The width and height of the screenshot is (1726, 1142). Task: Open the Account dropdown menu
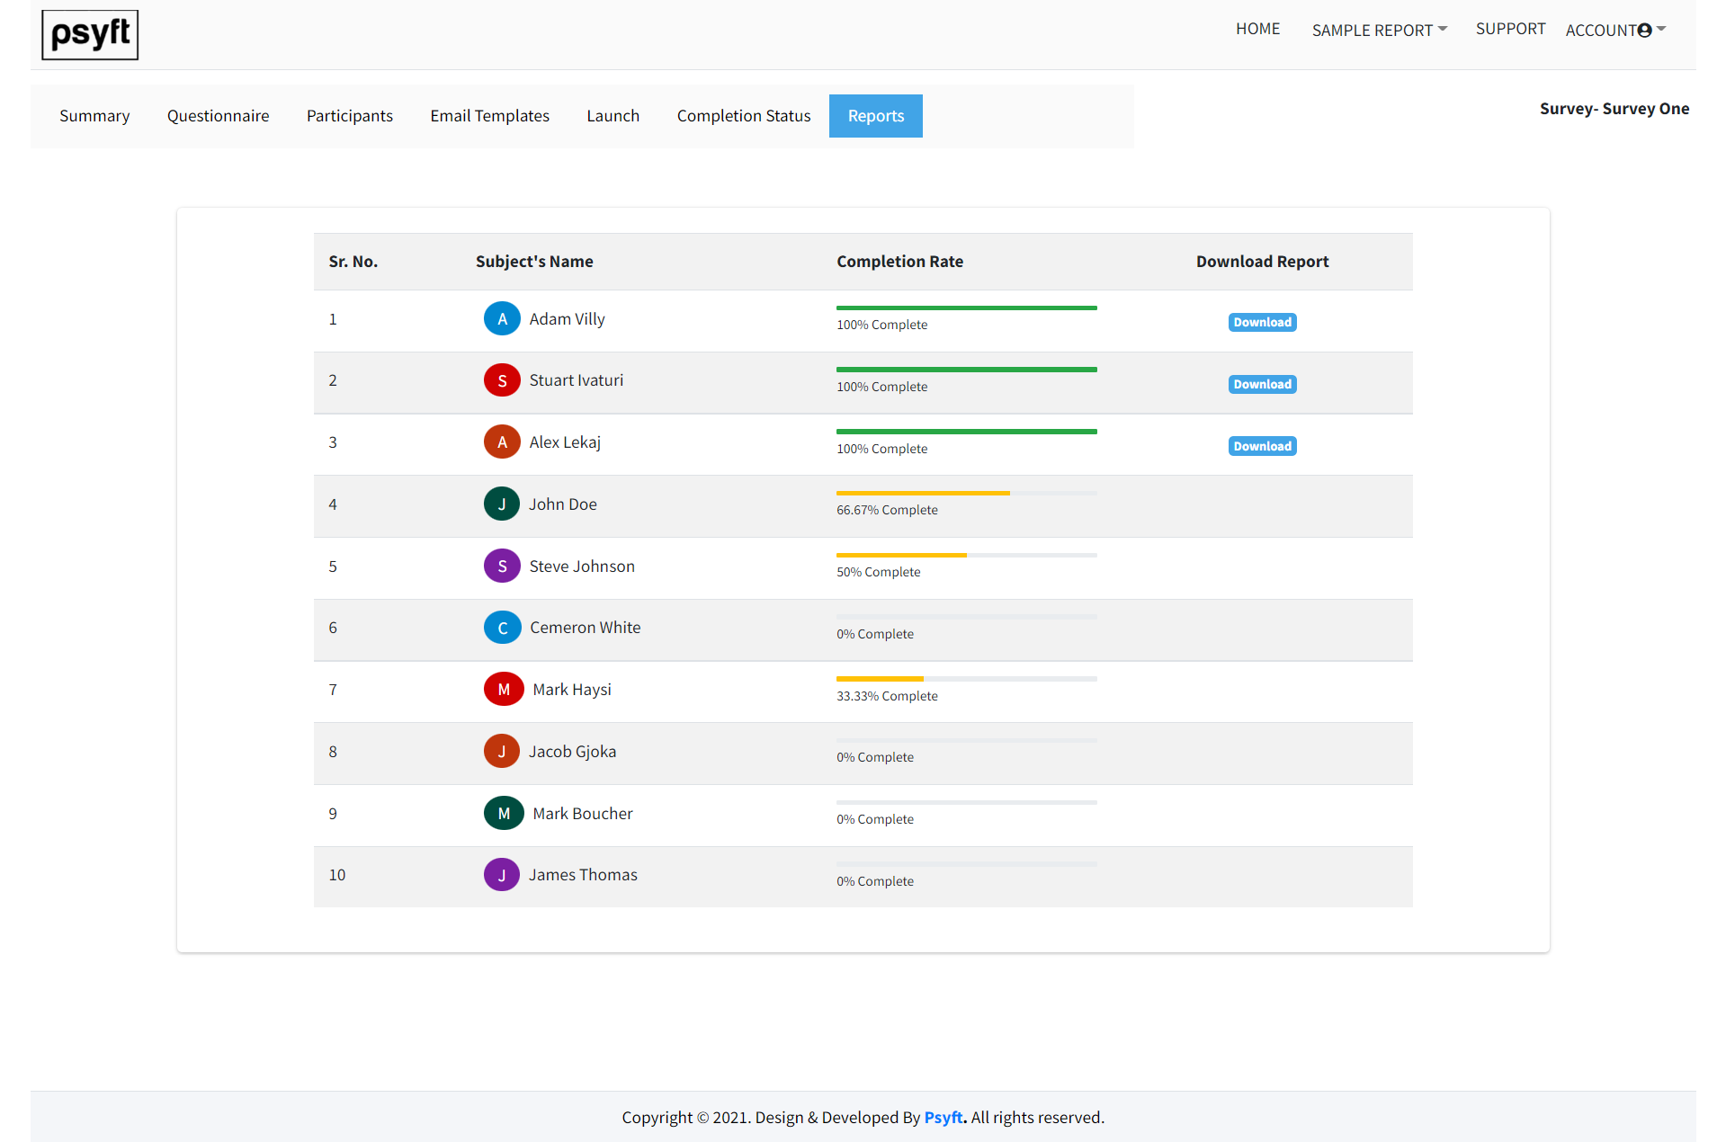(1614, 31)
